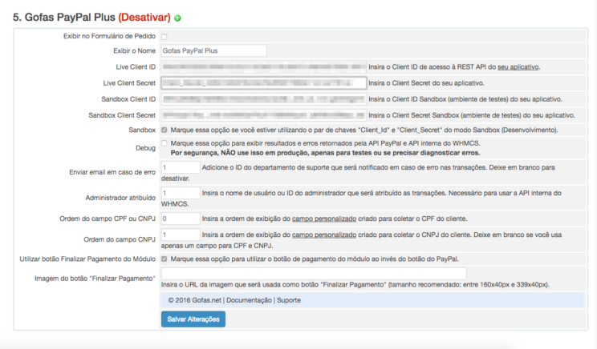Click the 'Debug' label text
597x349 pixels.
tap(145, 148)
